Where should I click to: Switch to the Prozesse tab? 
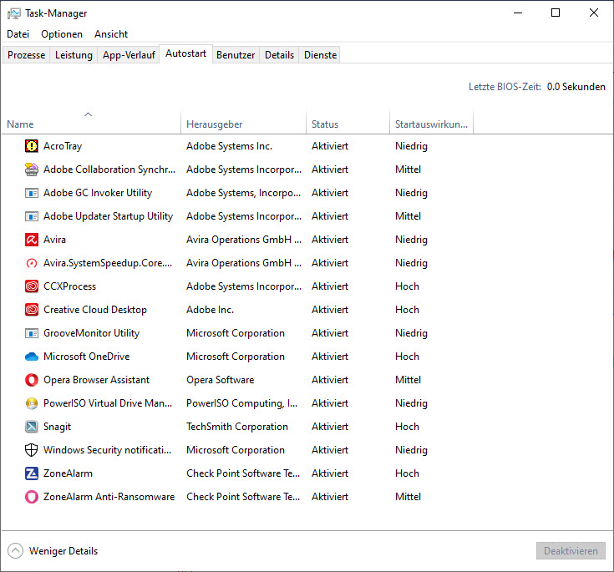pos(26,55)
